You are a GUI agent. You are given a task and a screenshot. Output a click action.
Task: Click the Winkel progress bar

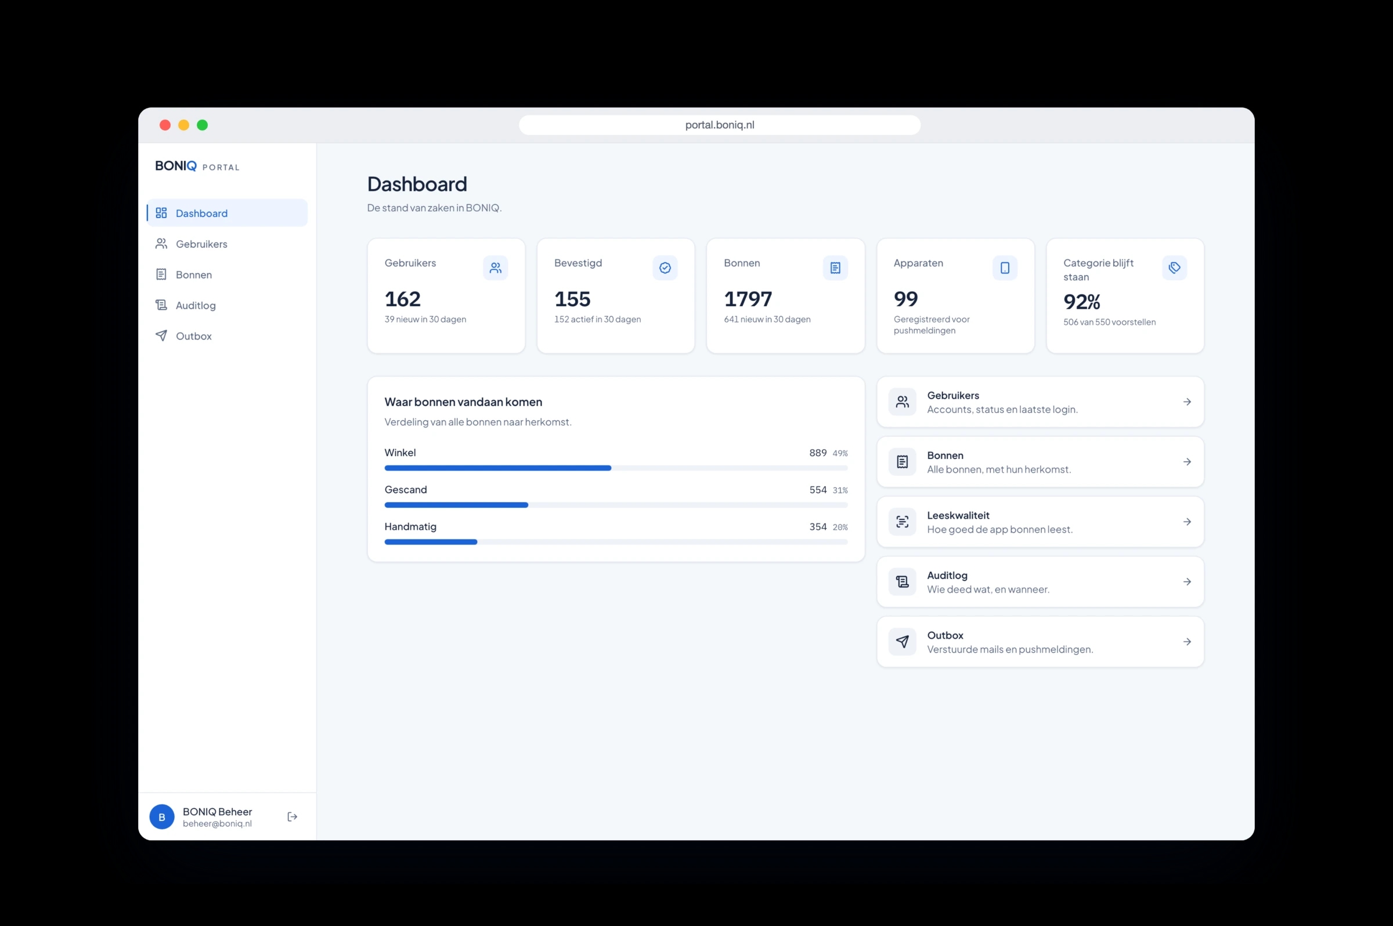pyautogui.click(x=616, y=468)
